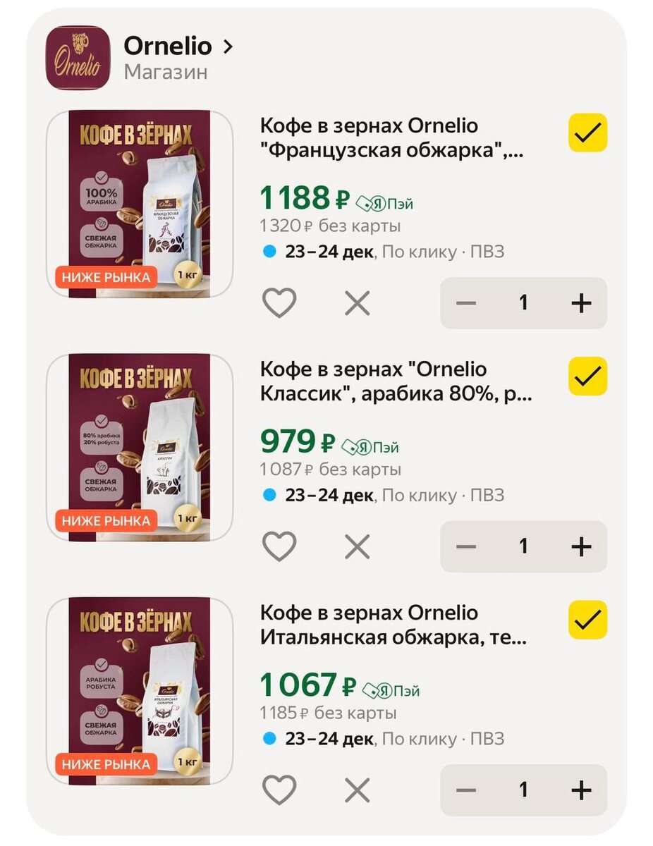View the Italian roast coffee product thumbnail

click(x=140, y=691)
